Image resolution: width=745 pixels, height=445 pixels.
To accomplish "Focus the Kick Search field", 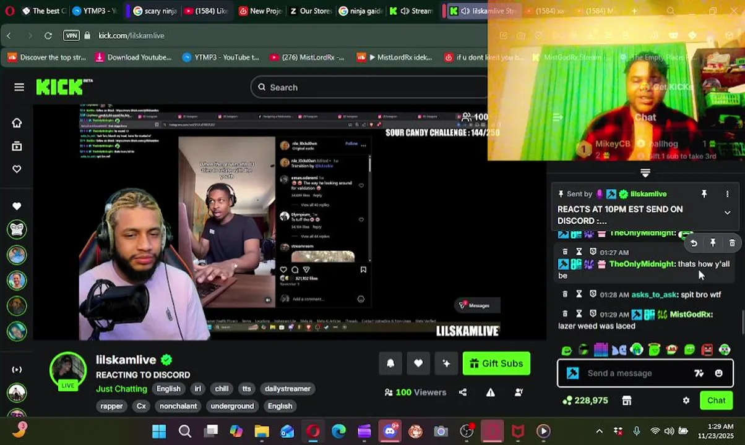I will point(369,87).
